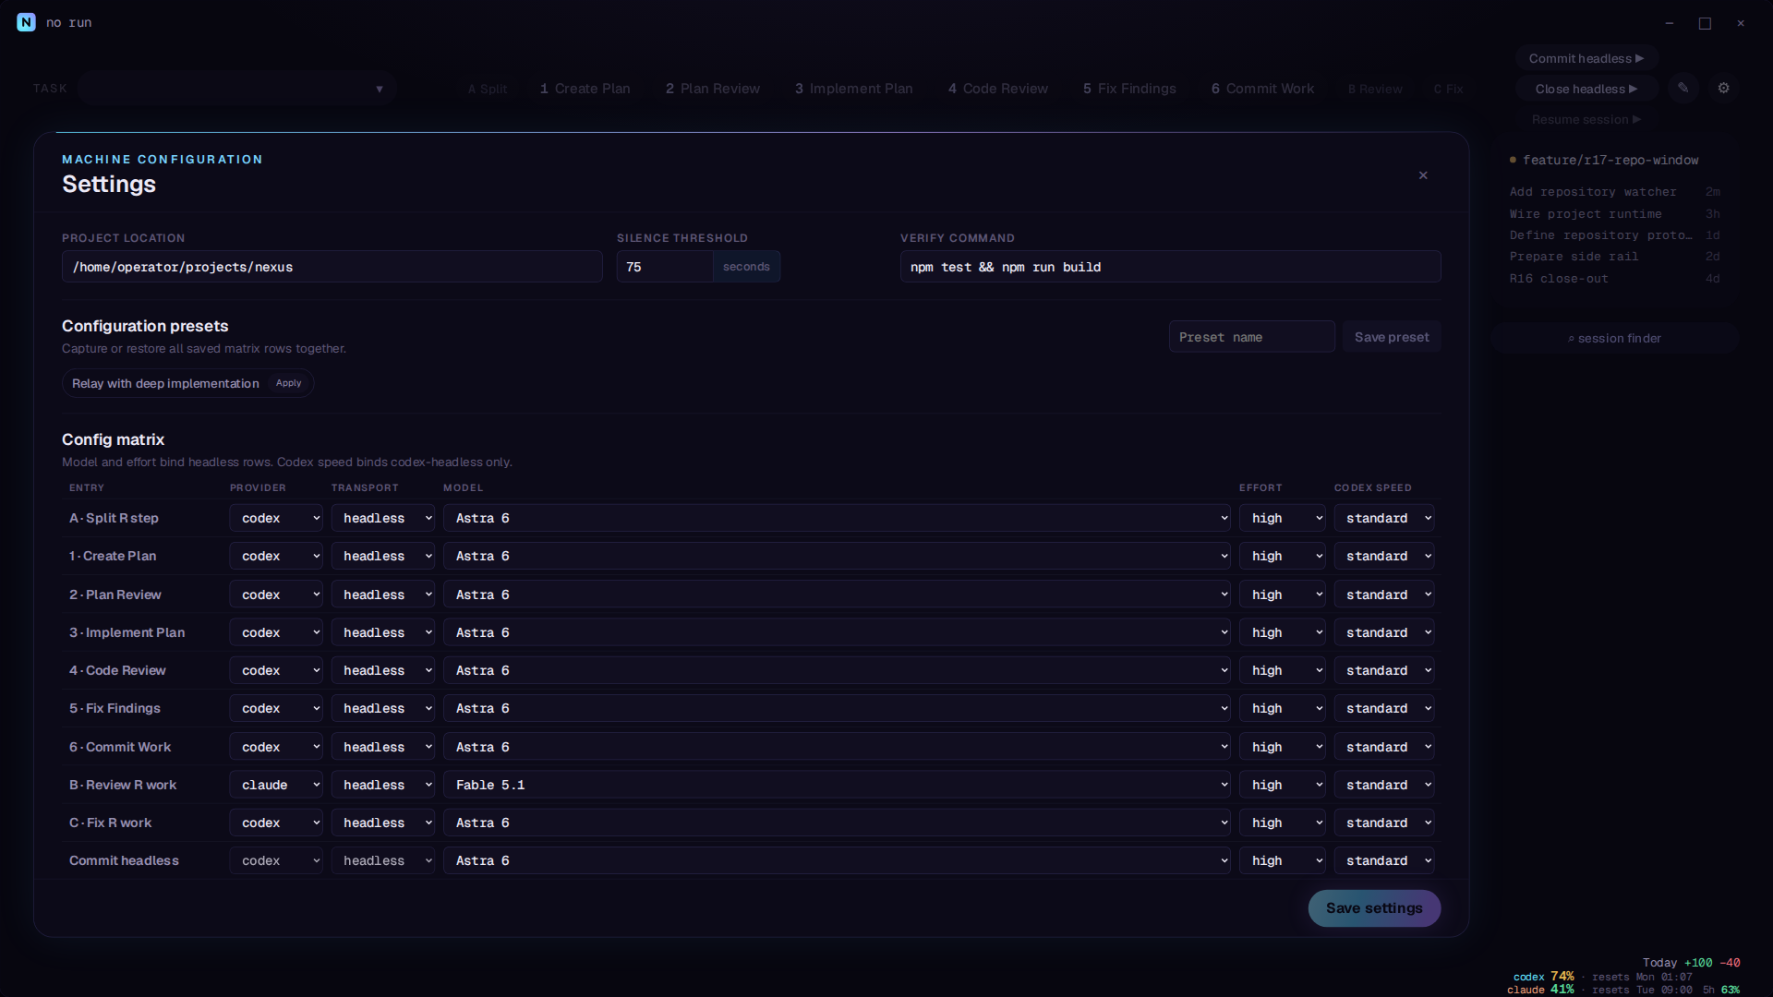This screenshot has height=997, width=1773.
Task: Open the 6 Commit Work tab
Action: [x=1262, y=89]
